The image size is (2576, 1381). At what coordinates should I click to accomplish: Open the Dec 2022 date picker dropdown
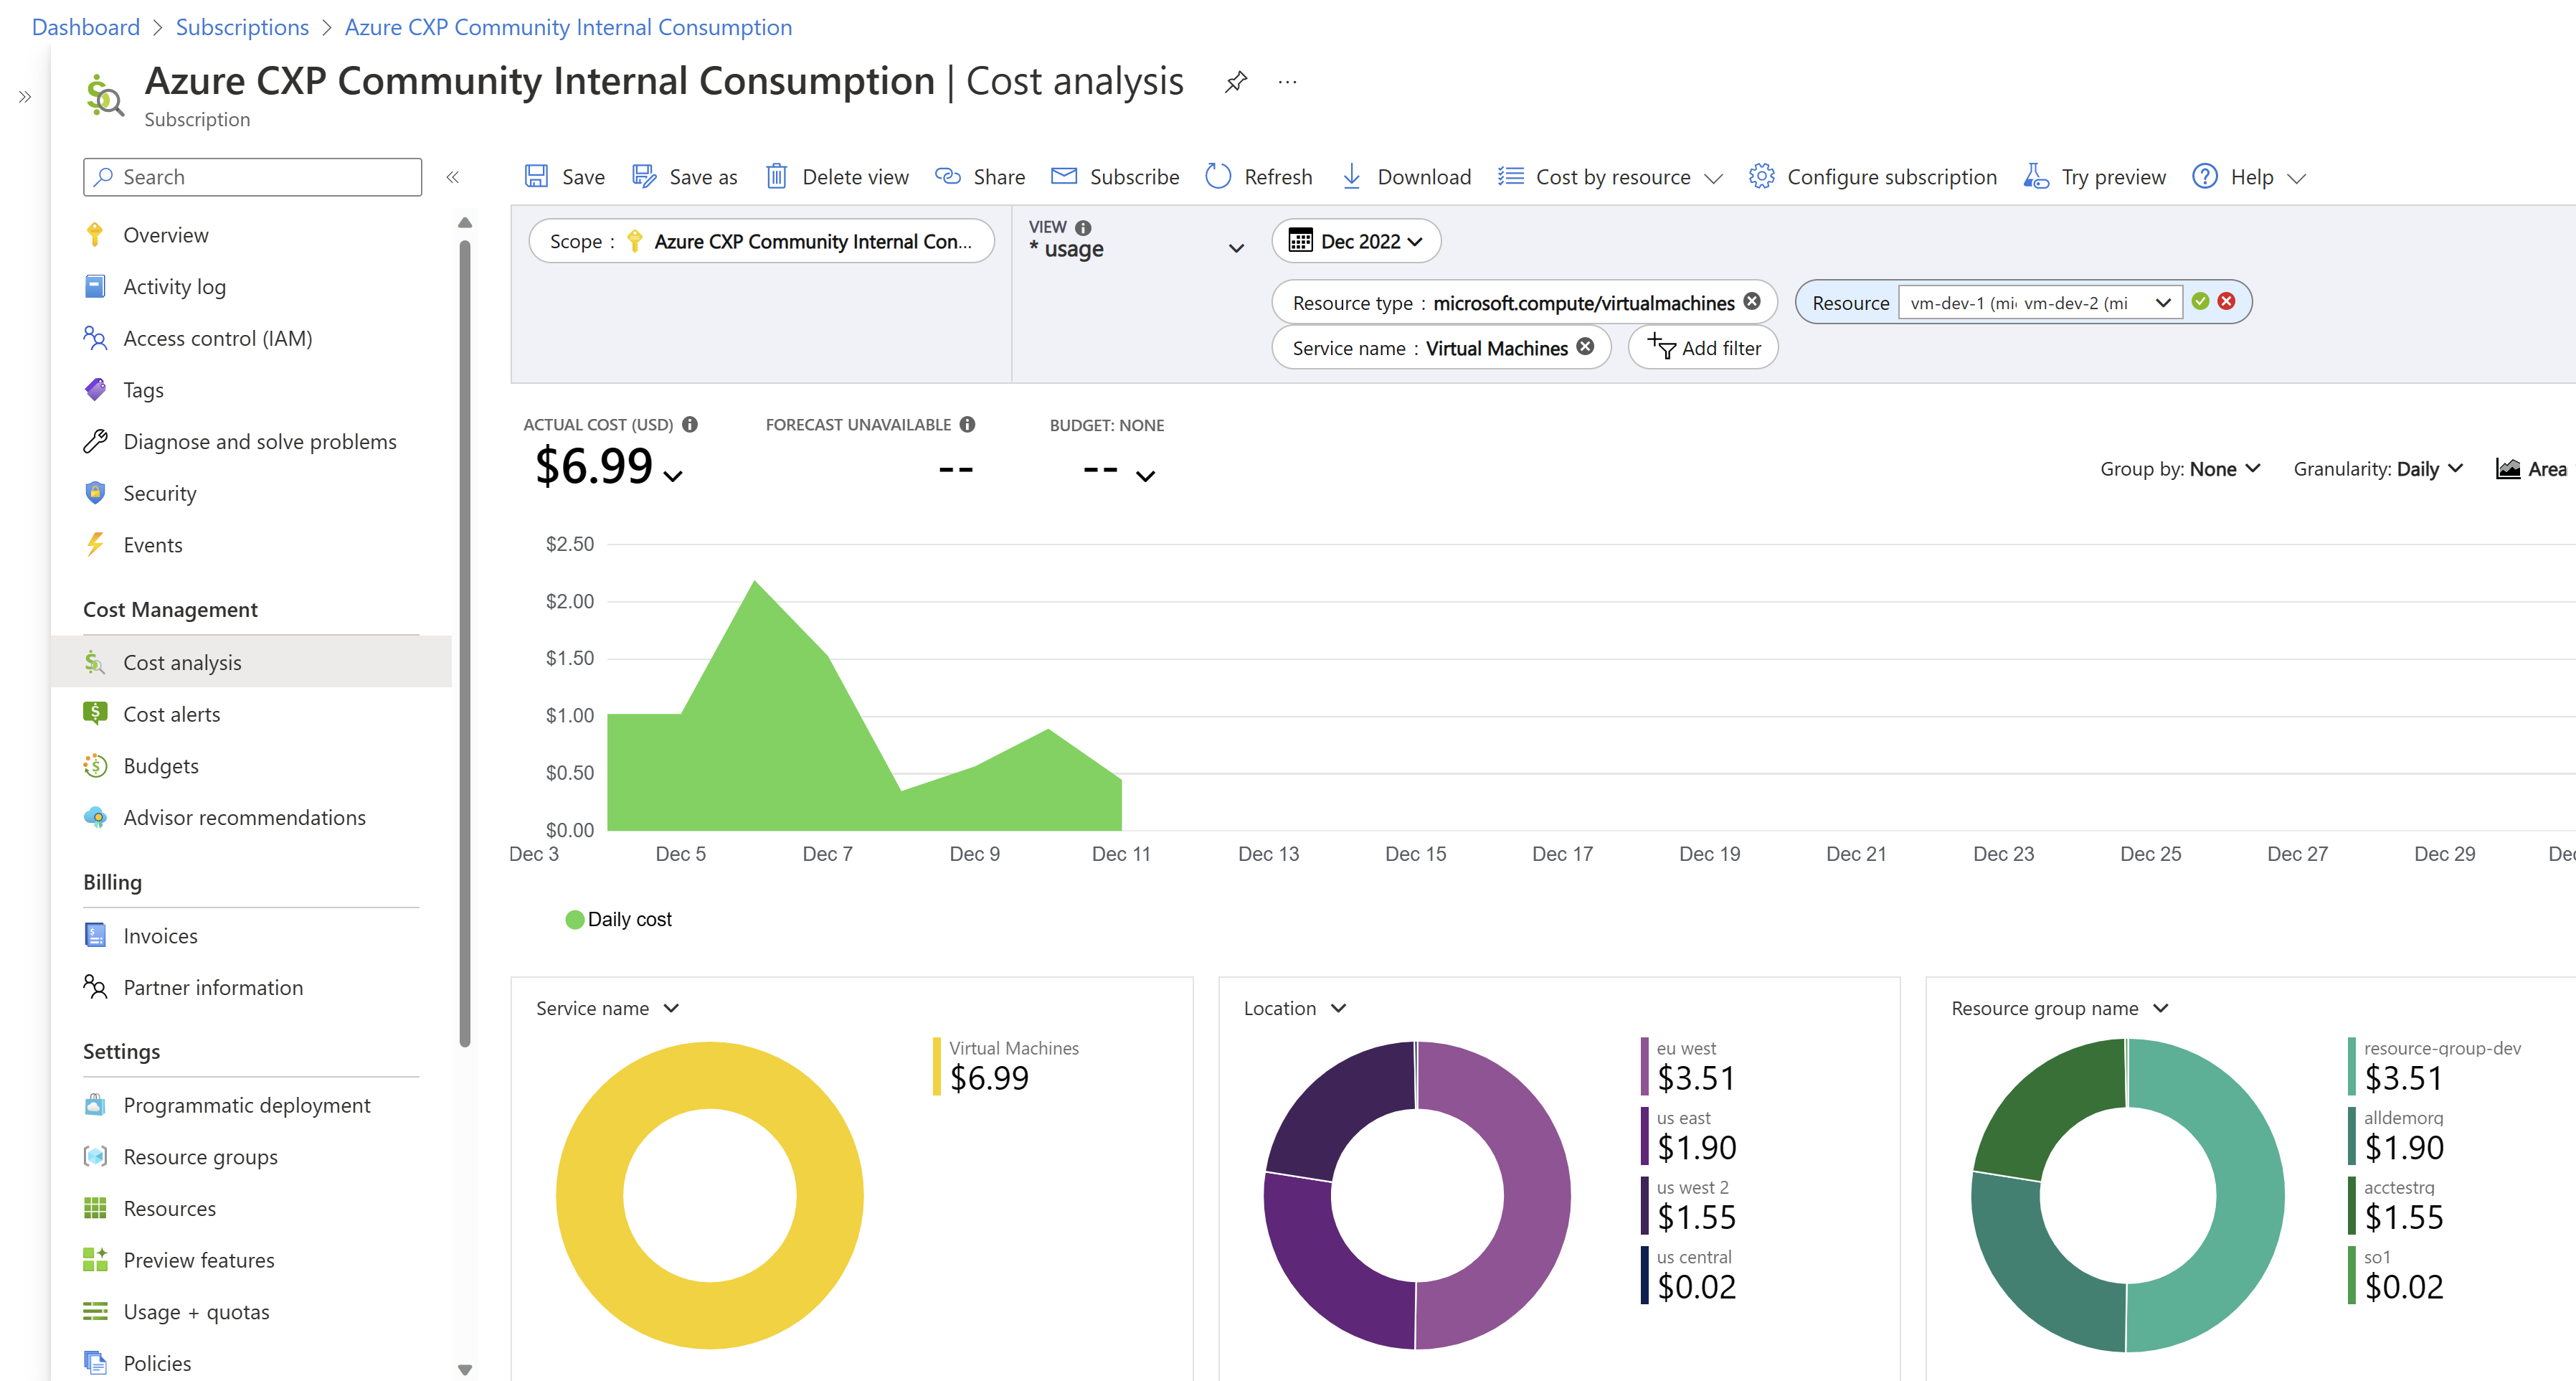click(x=1356, y=241)
